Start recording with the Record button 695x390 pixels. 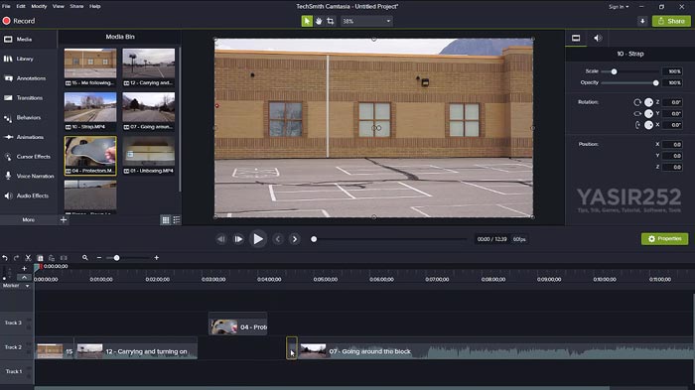pyautogui.click(x=19, y=21)
